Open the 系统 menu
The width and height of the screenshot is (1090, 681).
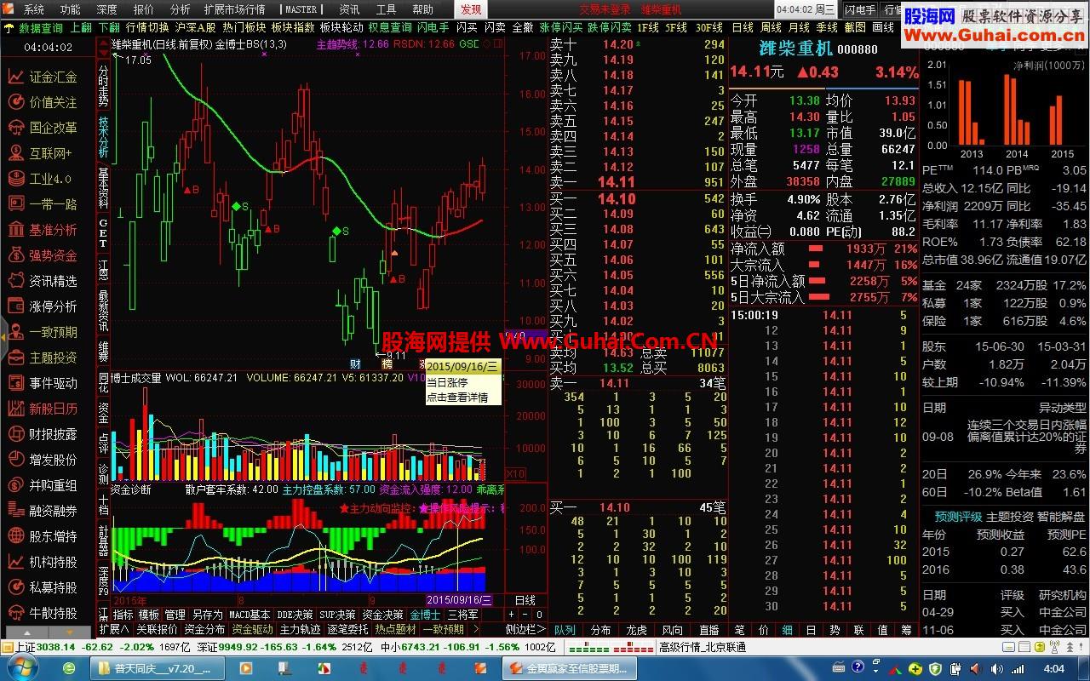coord(33,9)
